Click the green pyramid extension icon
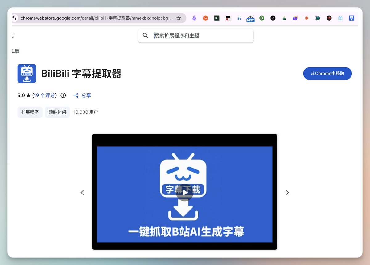This screenshot has height=265, width=370. click(x=284, y=18)
